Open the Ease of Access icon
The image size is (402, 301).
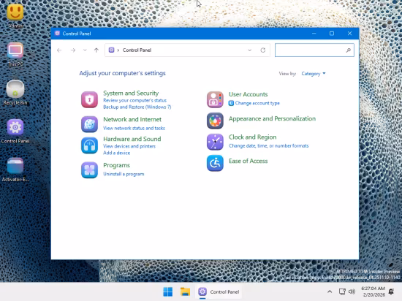(215, 163)
